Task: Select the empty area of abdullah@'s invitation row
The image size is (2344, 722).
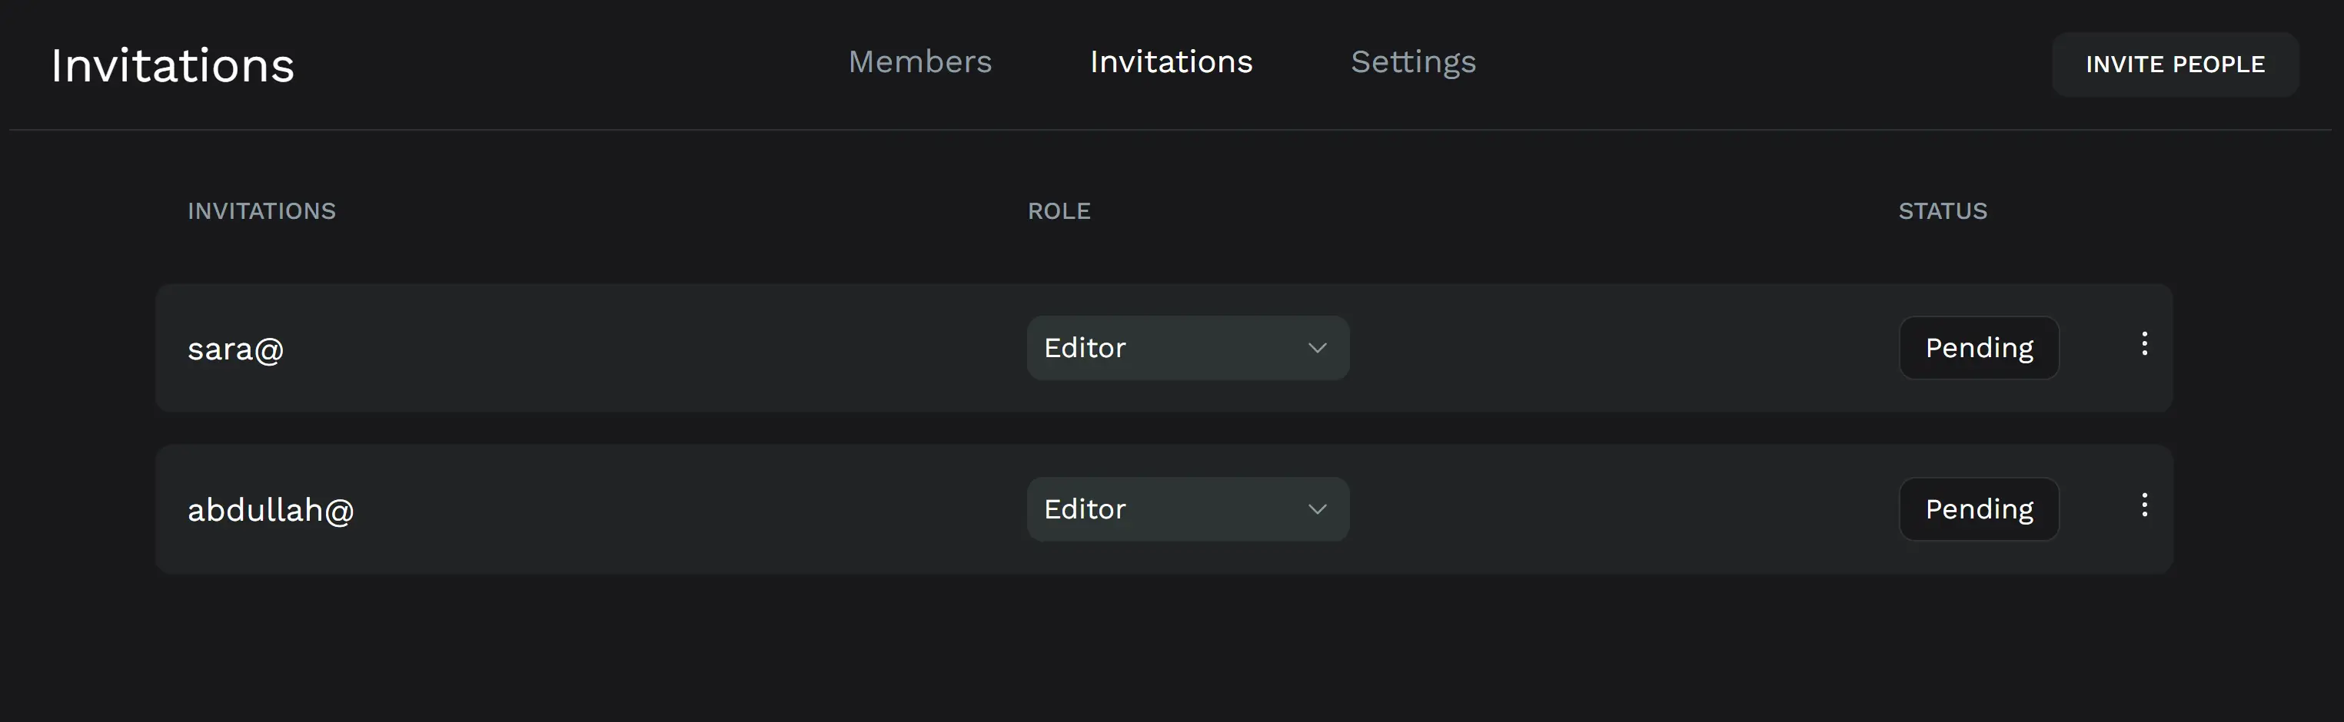Action: coord(1620,509)
